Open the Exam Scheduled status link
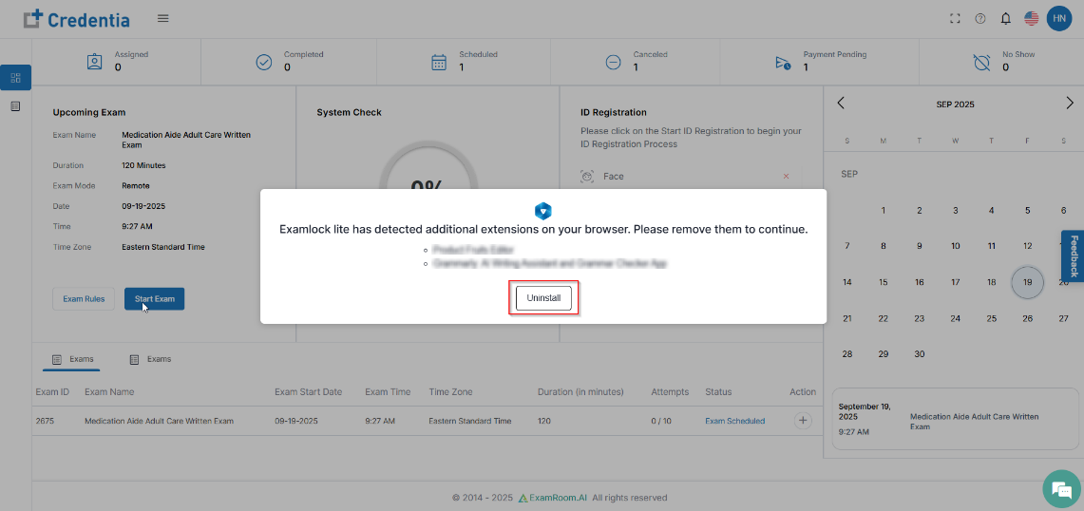Viewport: 1084px width, 511px height. (x=734, y=421)
